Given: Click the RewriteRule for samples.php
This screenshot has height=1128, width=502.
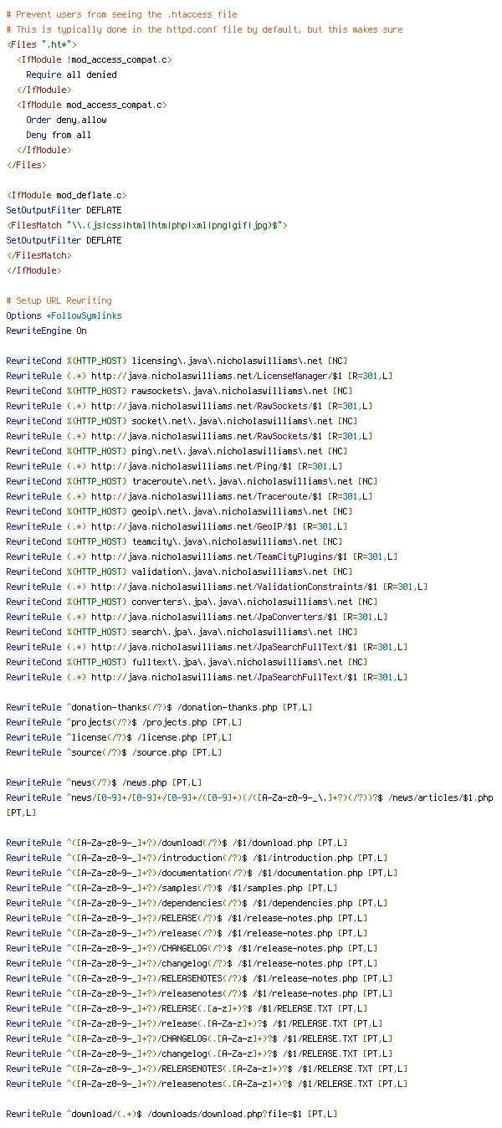Looking at the screenshot, I should click(x=172, y=888).
